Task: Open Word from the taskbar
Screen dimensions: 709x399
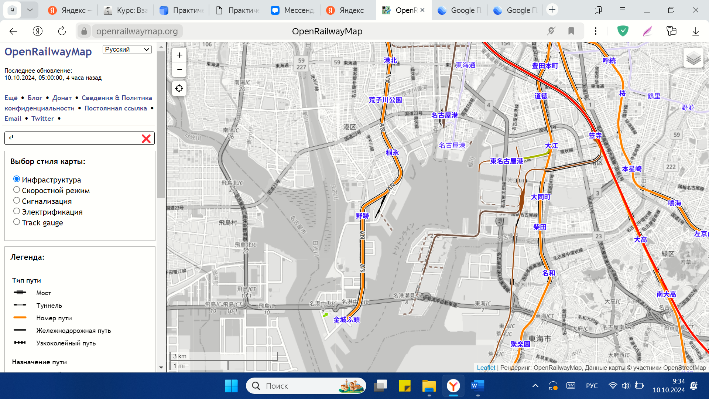Action: pos(478,386)
